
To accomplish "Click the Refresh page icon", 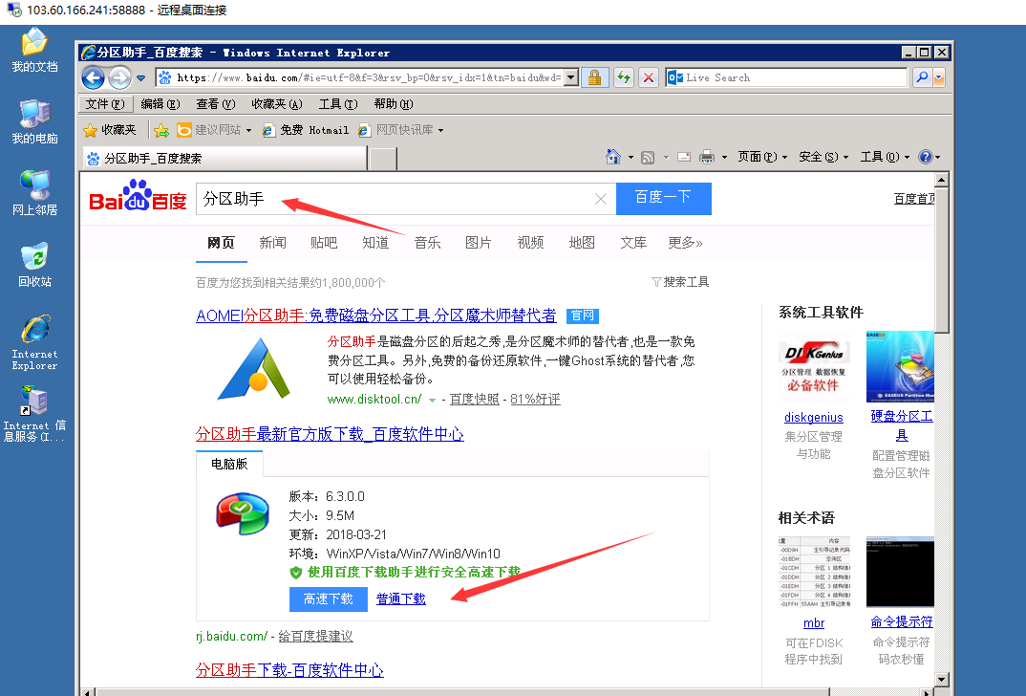I will tap(624, 77).
